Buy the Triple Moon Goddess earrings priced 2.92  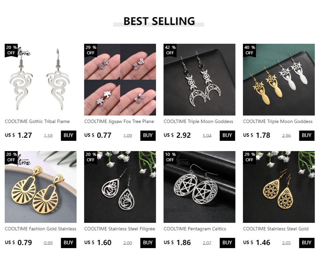pyautogui.click(x=227, y=135)
